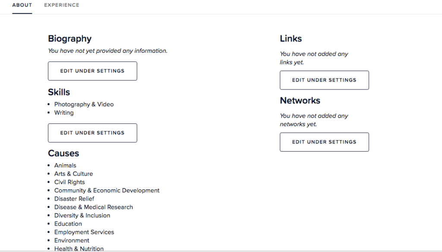The height and width of the screenshot is (252, 442).
Task: Click the Disaster Relief cause
Action: 74,199
